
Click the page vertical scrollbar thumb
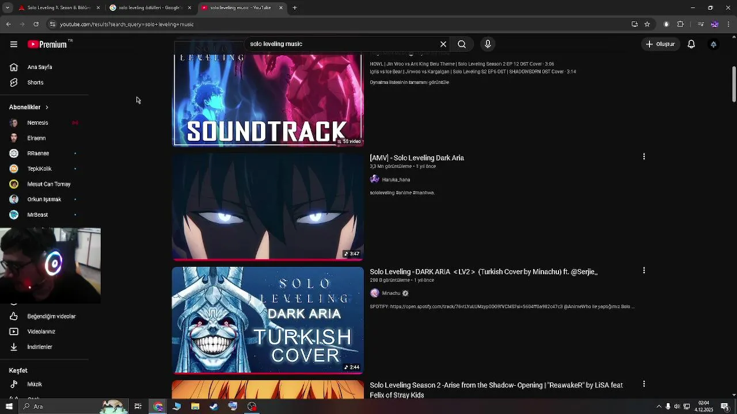[x=734, y=85]
